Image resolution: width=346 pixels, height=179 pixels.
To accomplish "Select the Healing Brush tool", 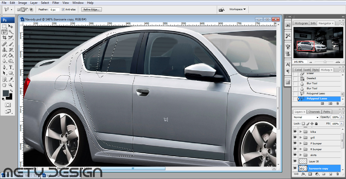I will (x=4, y=44).
